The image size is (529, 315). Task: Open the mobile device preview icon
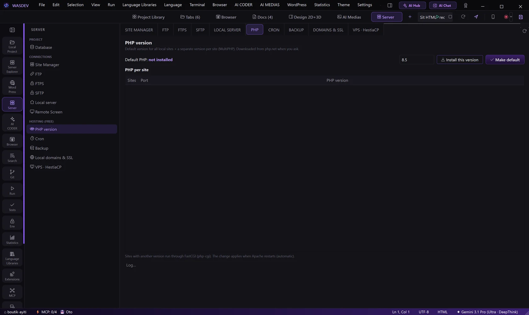click(x=493, y=17)
